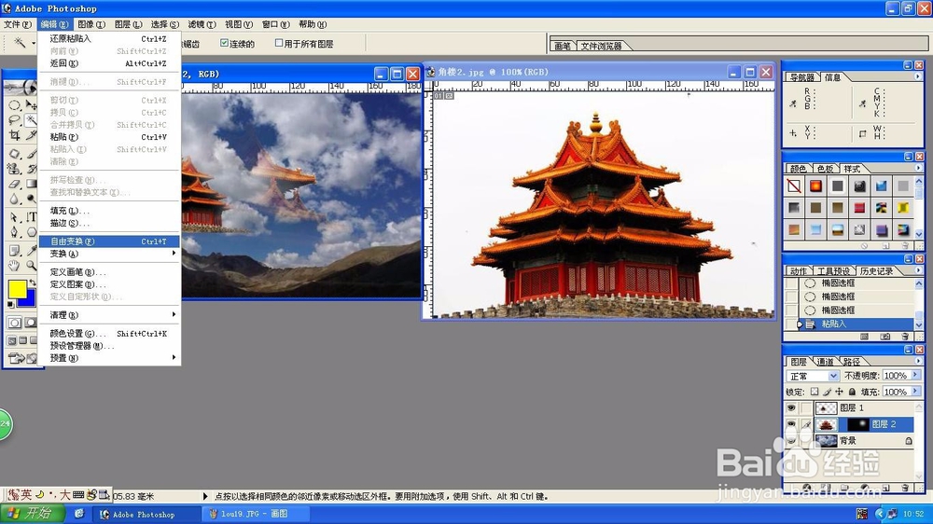Select the Zoom magnifier tool

[32, 265]
